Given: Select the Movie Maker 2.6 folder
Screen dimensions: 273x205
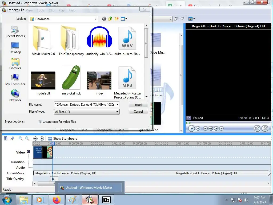Looking at the screenshot, I should [43, 41].
